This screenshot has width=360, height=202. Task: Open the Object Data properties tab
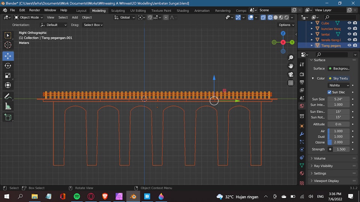point(302,165)
